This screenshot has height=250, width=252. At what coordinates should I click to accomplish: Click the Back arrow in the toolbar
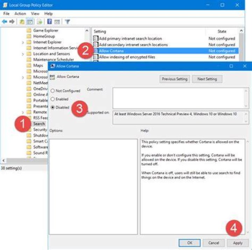(x=5, y=22)
